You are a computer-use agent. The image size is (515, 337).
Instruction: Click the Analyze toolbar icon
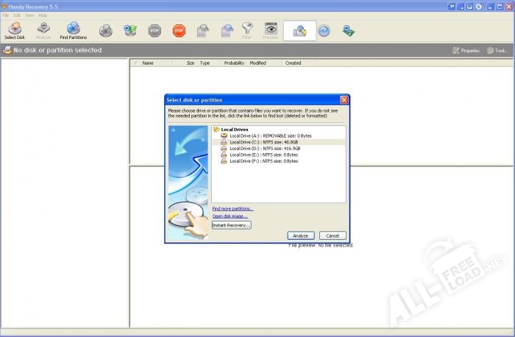43,30
